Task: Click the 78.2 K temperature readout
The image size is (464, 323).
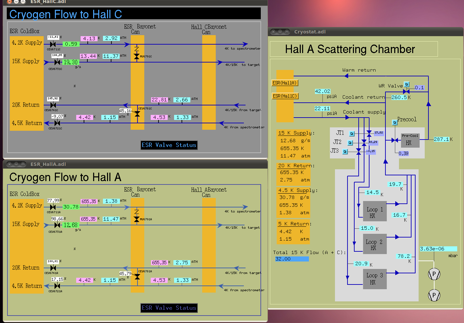Action: [x=404, y=256]
